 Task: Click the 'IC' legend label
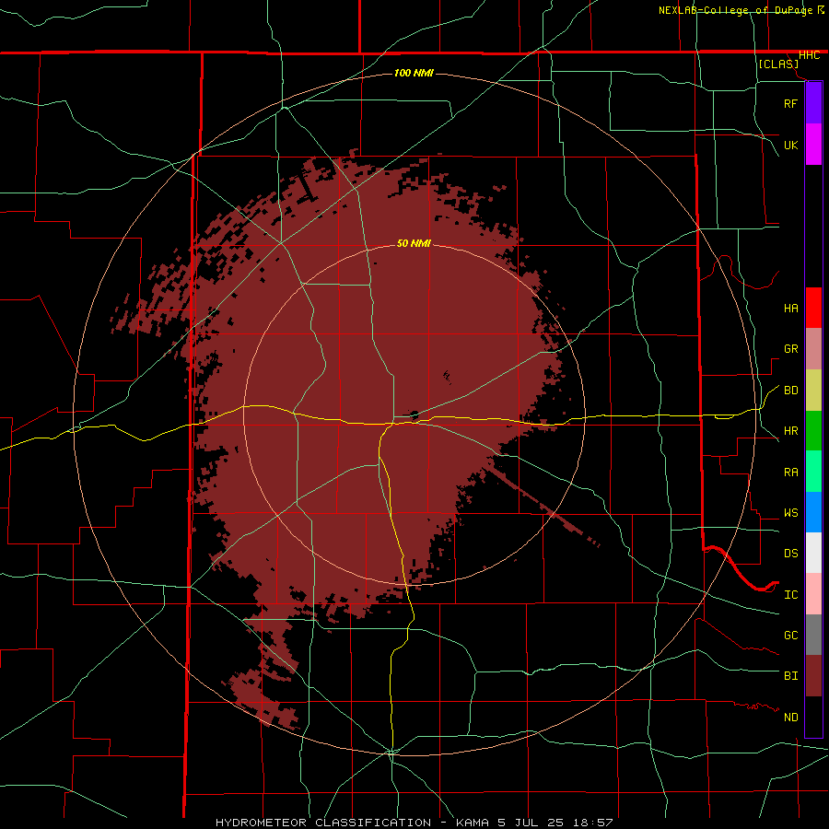click(x=790, y=595)
